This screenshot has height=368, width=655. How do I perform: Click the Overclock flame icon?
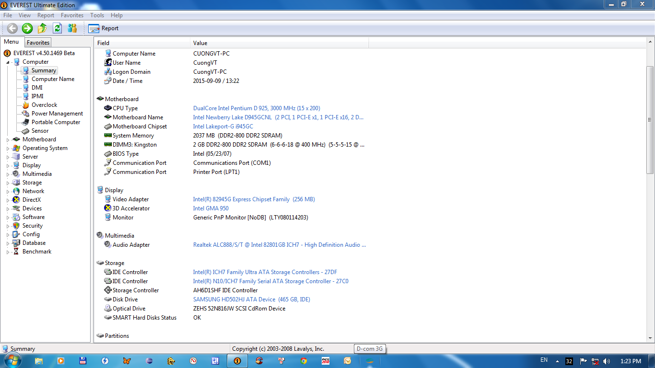[x=25, y=105]
